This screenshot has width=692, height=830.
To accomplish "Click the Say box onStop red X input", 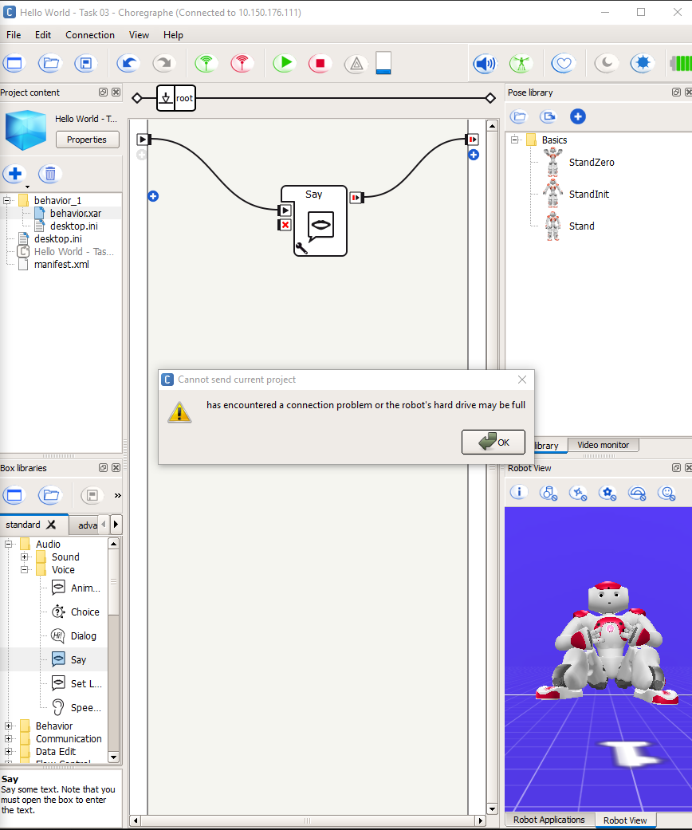I will [285, 225].
